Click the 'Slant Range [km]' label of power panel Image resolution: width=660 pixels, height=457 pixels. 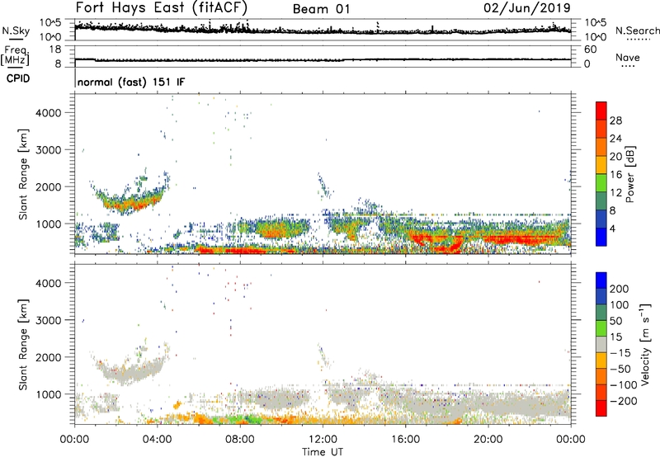(23, 174)
